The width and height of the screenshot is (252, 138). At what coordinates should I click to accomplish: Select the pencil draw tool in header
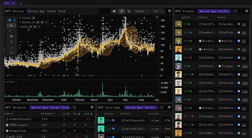122,11
